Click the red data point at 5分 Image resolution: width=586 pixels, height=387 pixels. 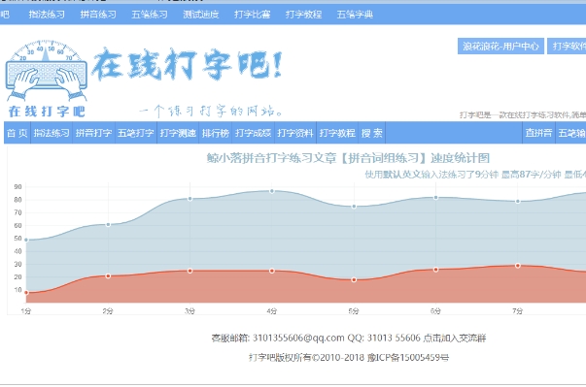pyautogui.click(x=354, y=279)
